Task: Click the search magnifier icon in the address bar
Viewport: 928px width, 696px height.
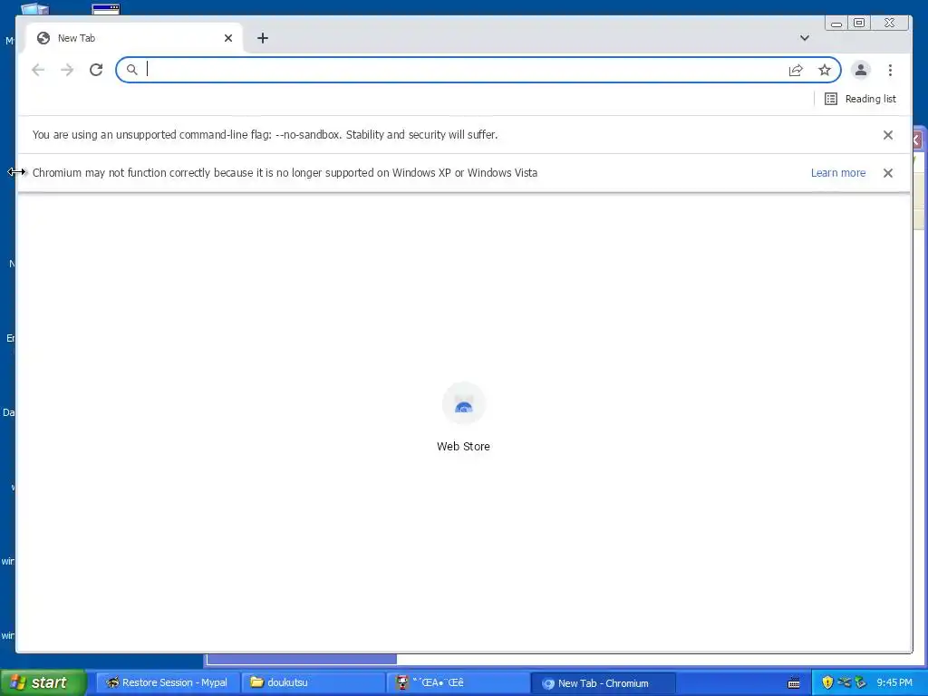Action: pyautogui.click(x=132, y=70)
